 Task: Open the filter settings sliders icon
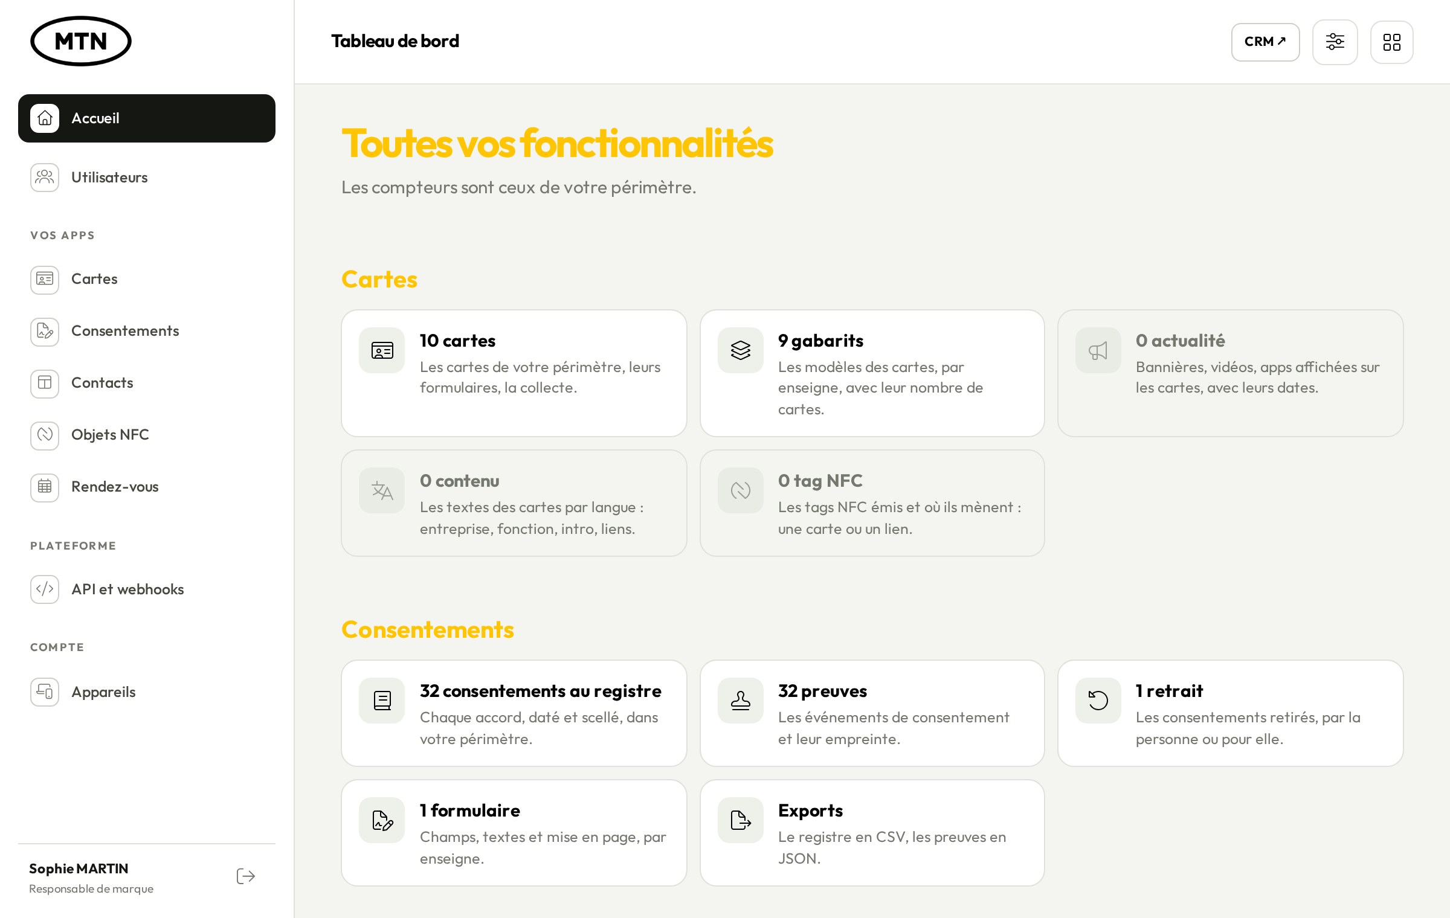coord(1335,42)
